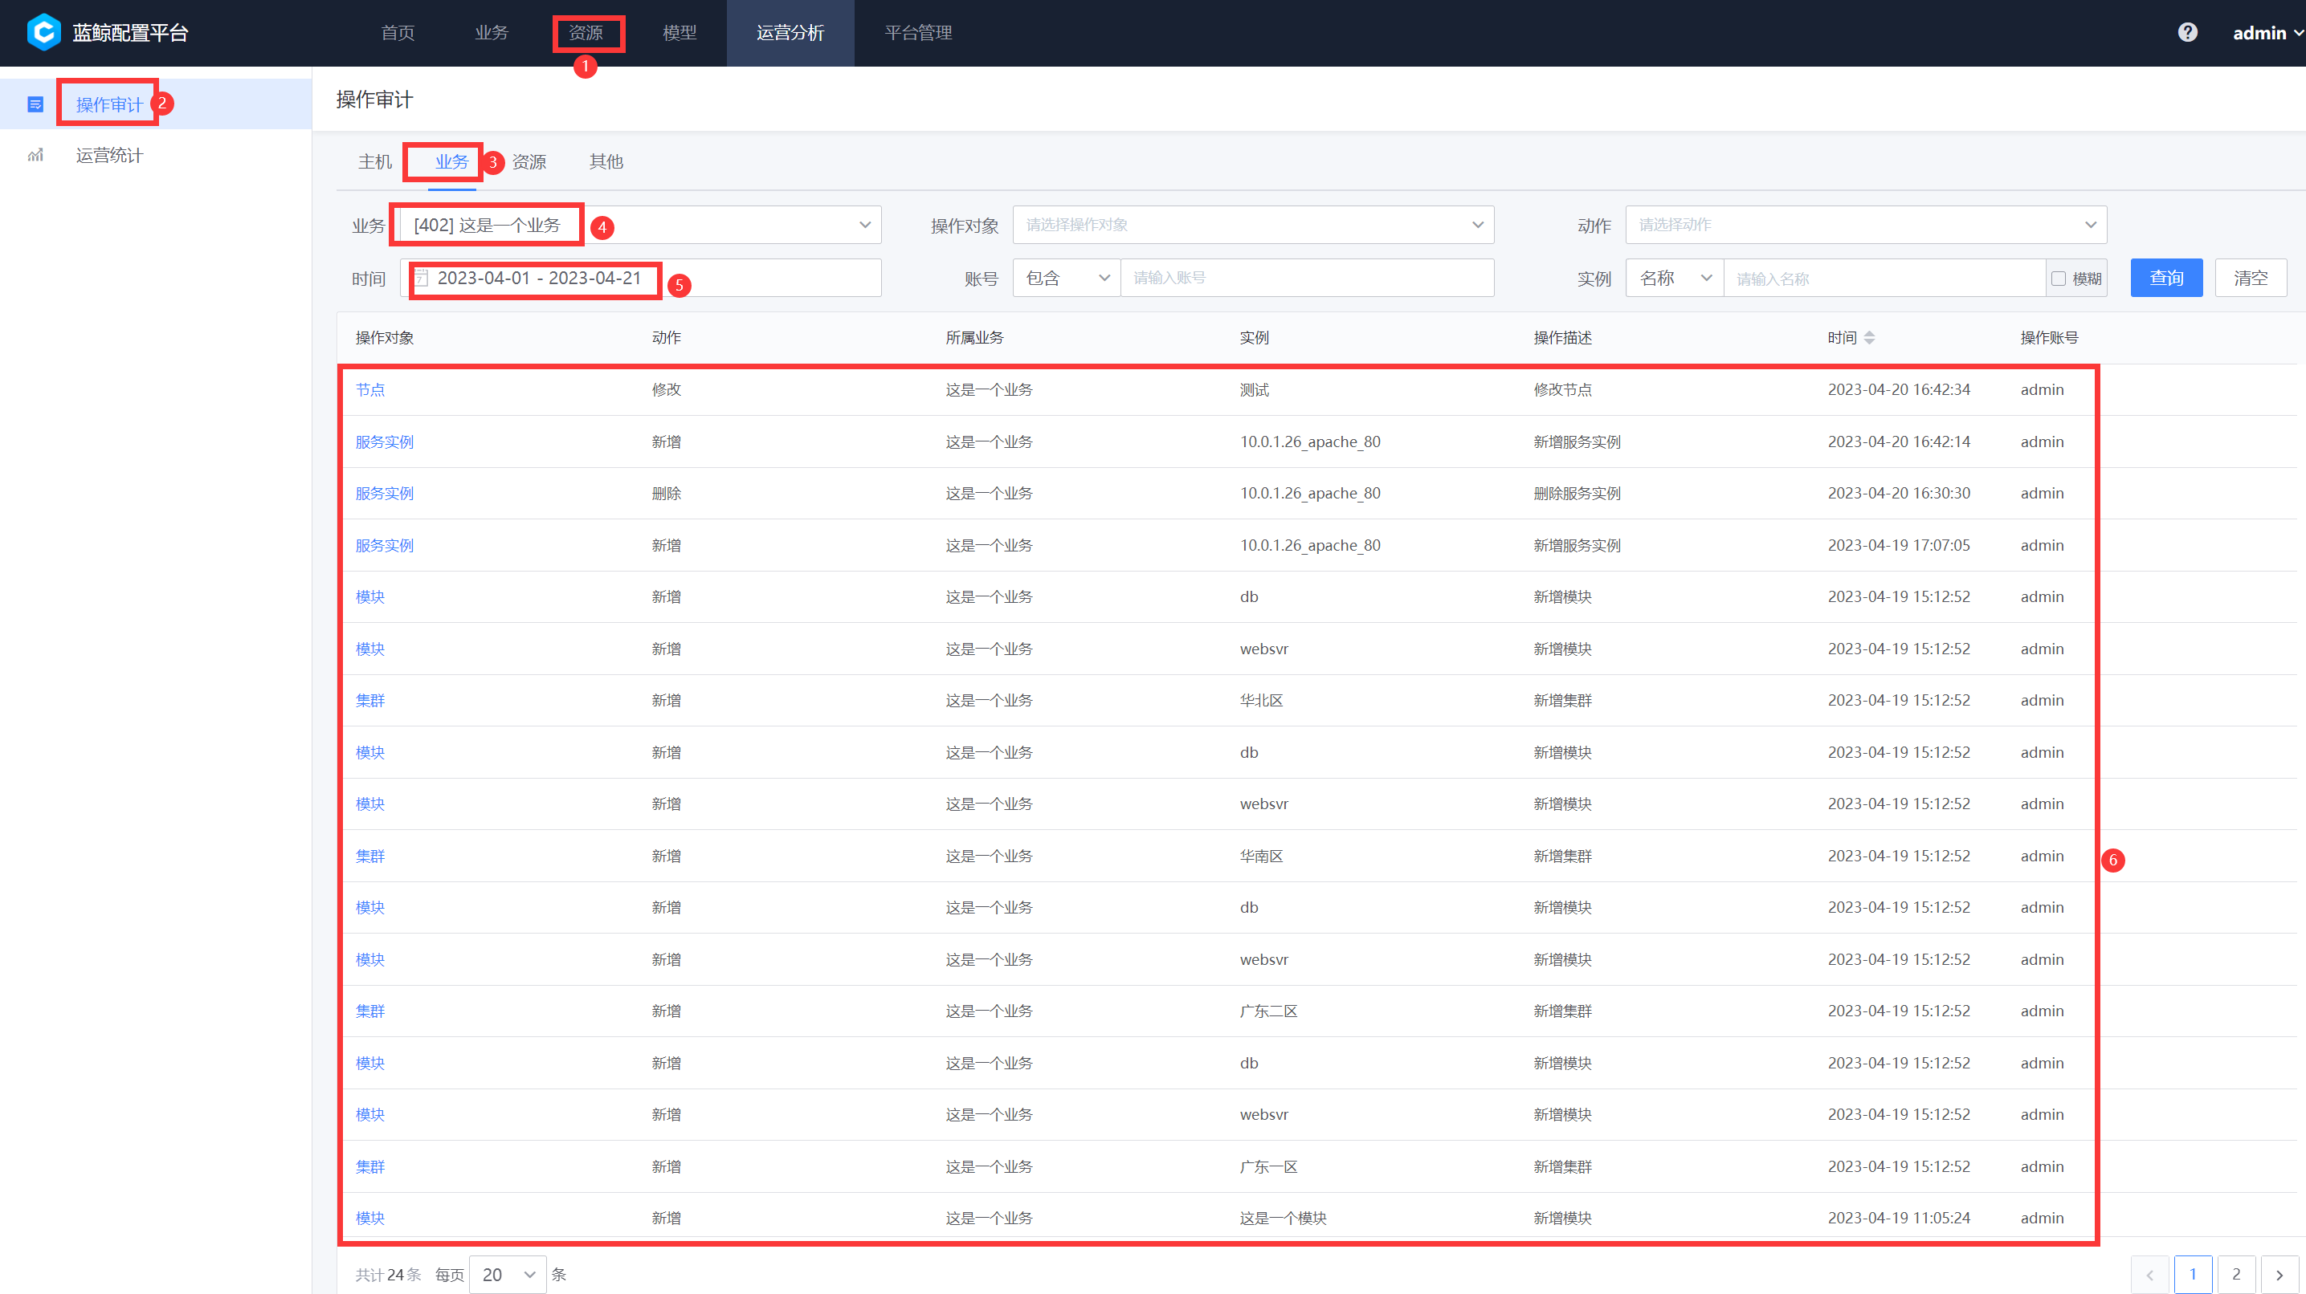Click the 请输入账号 account input

tap(1307, 279)
